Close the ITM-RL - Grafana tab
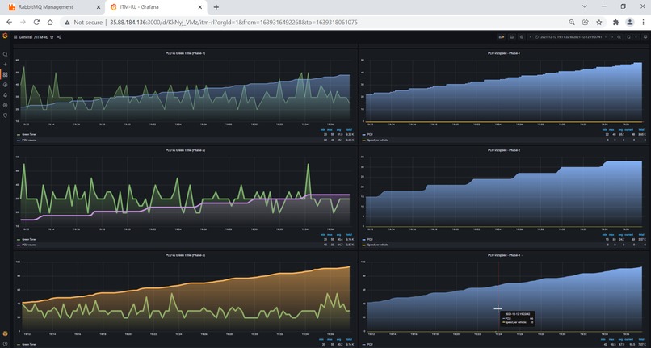Viewport: 651px width, 348px height. click(x=200, y=7)
